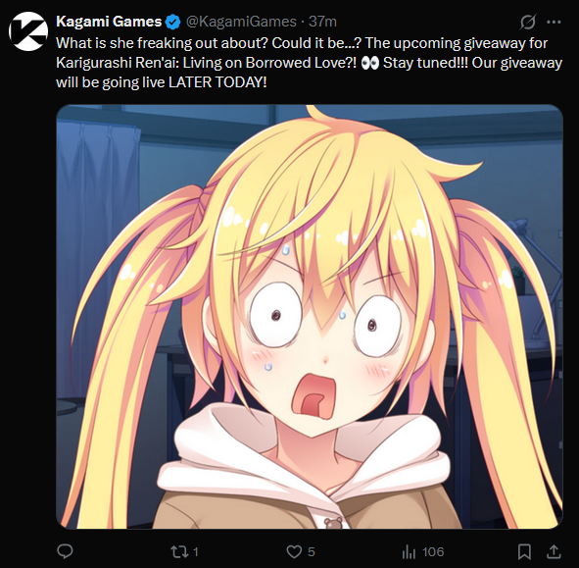Screen dimensions: 579x568
Task: Click the repost count showing 1
Action: (x=196, y=552)
